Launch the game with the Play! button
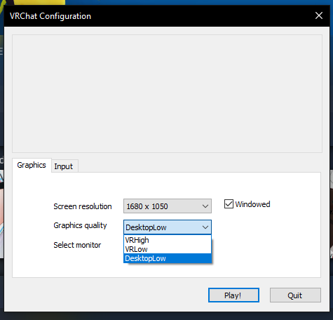The width and height of the screenshot is (333, 320). [x=233, y=295]
